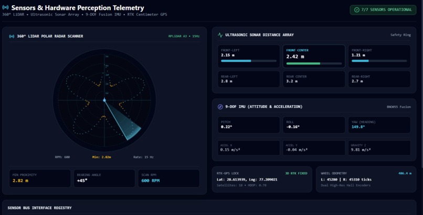Select the Front Center sonar card
The height and width of the screenshot is (215, 423).
pos(314,56)
